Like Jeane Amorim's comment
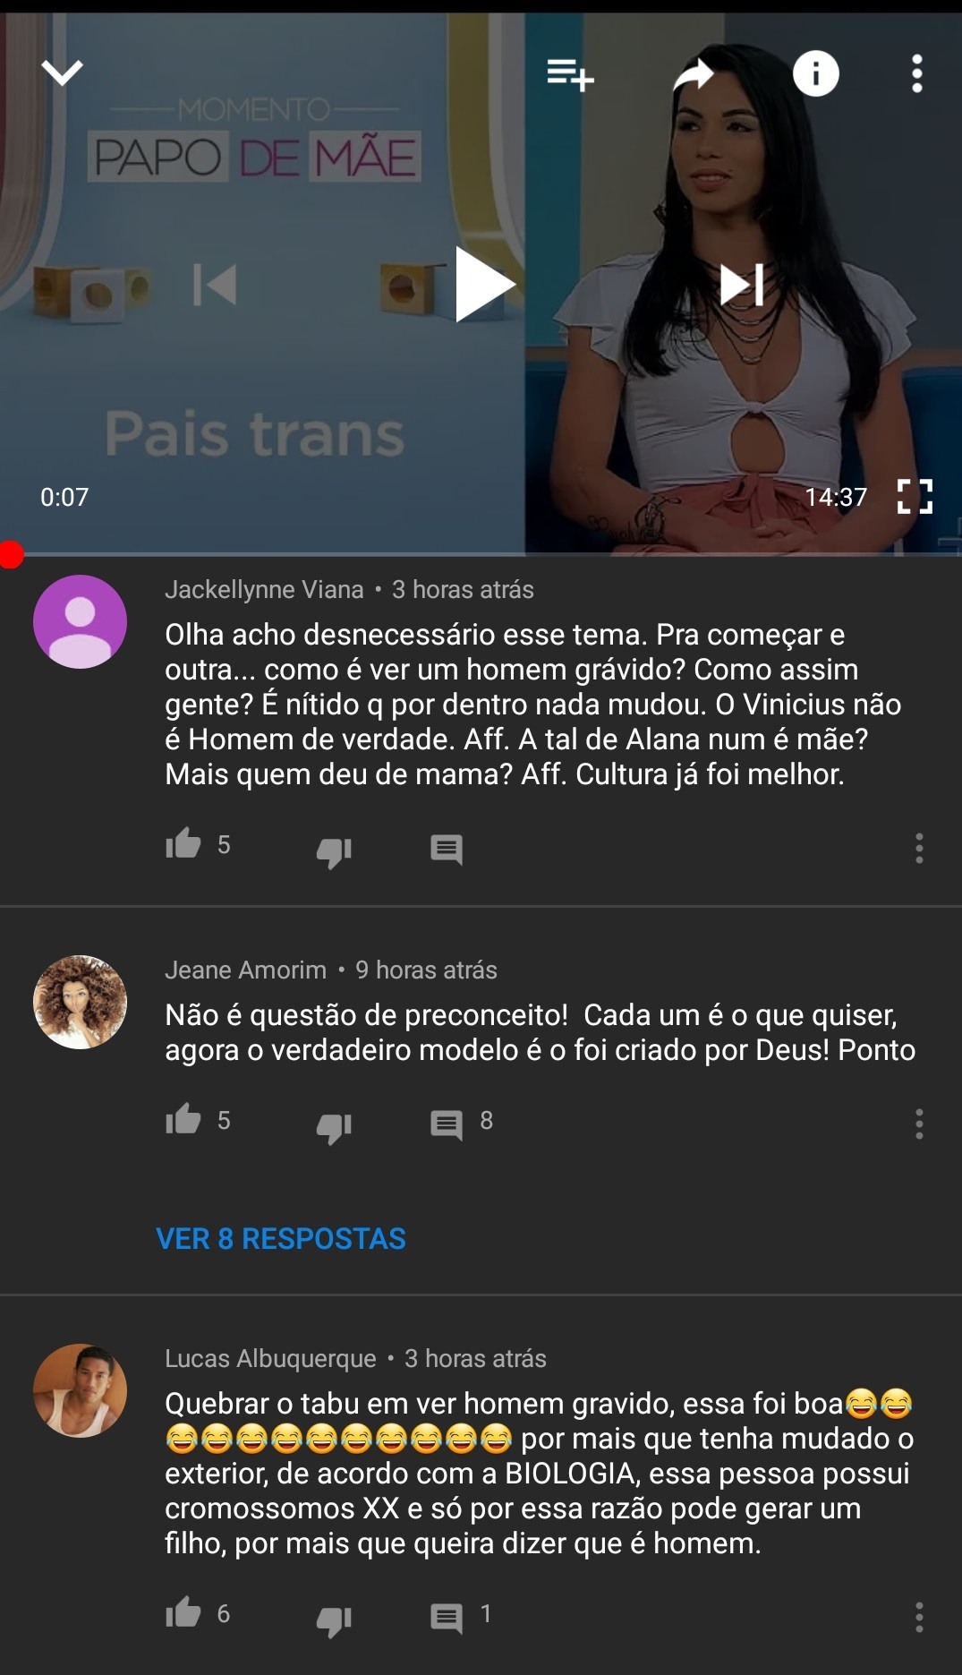 point(183,1120)
